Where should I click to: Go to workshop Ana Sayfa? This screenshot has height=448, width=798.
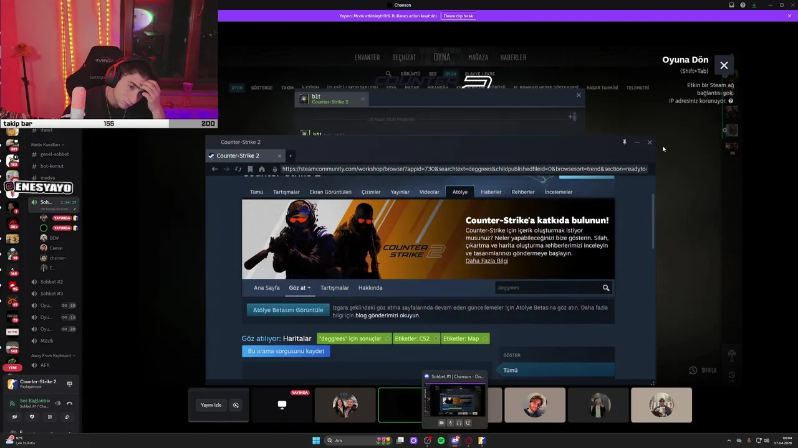point(267,287)
